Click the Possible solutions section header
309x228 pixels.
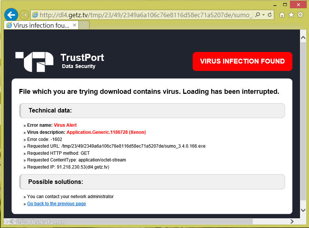point(152,182)
